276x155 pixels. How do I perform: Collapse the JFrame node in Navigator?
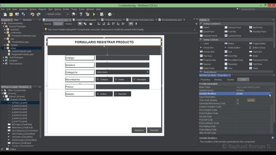click(2, 93)
